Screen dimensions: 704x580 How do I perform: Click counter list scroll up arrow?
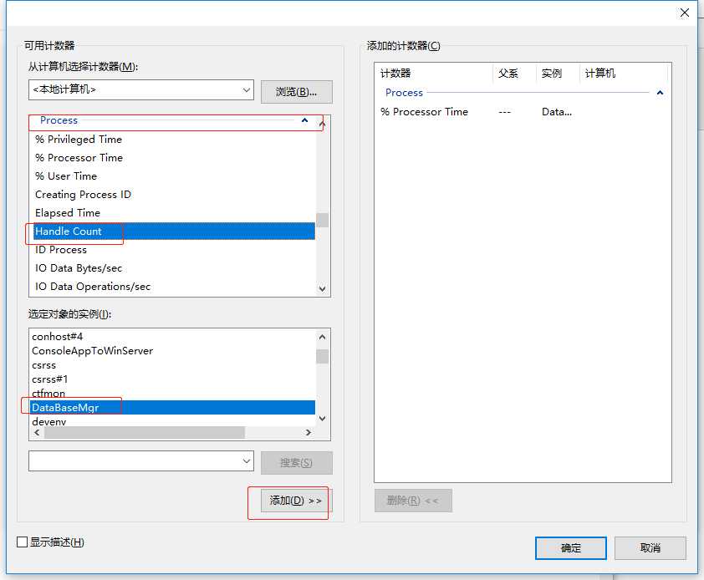pyautogui.click(x=323, y=124)
